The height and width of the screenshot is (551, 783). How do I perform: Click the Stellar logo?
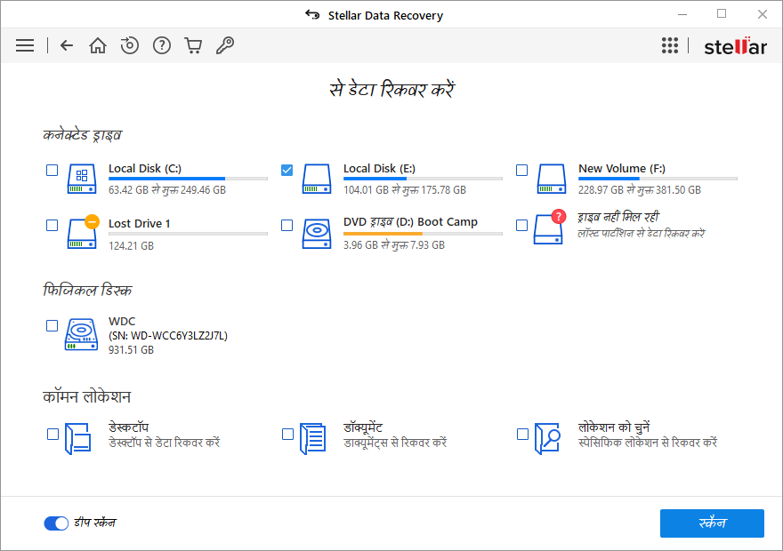click(735, 46)
